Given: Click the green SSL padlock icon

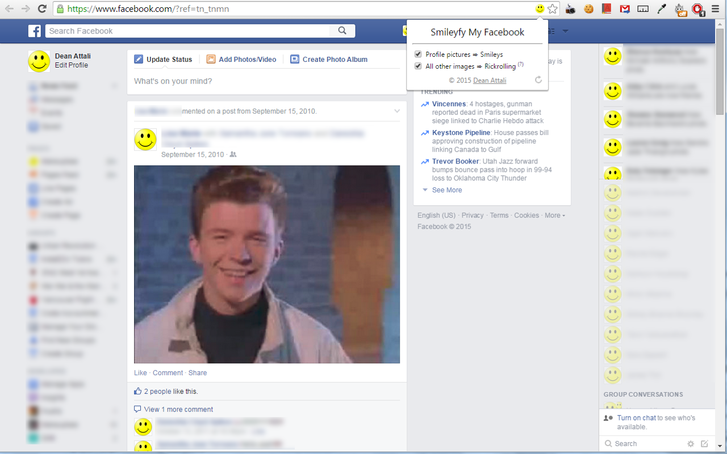Looking at the screenshot, I should (60, 9).
